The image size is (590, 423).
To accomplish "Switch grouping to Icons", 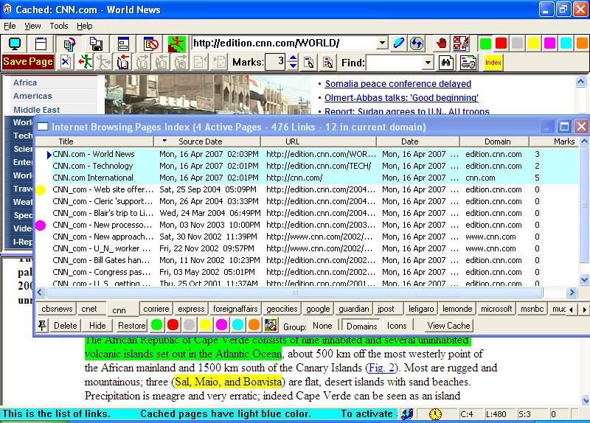I will coord(397,326).
